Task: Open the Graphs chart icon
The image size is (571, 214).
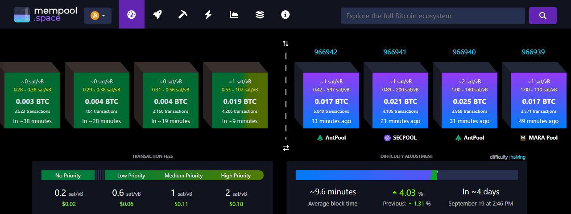Action: pos(234,14)
